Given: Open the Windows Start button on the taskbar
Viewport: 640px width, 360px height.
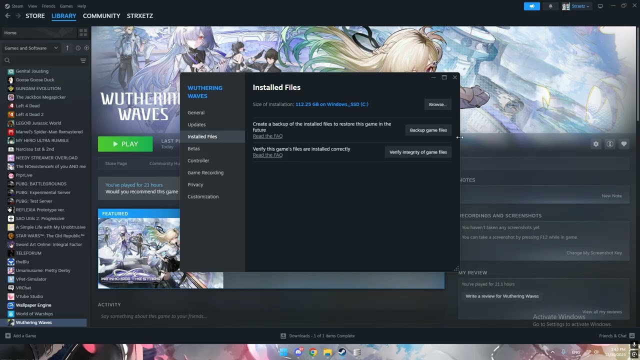Looking at the screenshot, I should coord(283,352).
